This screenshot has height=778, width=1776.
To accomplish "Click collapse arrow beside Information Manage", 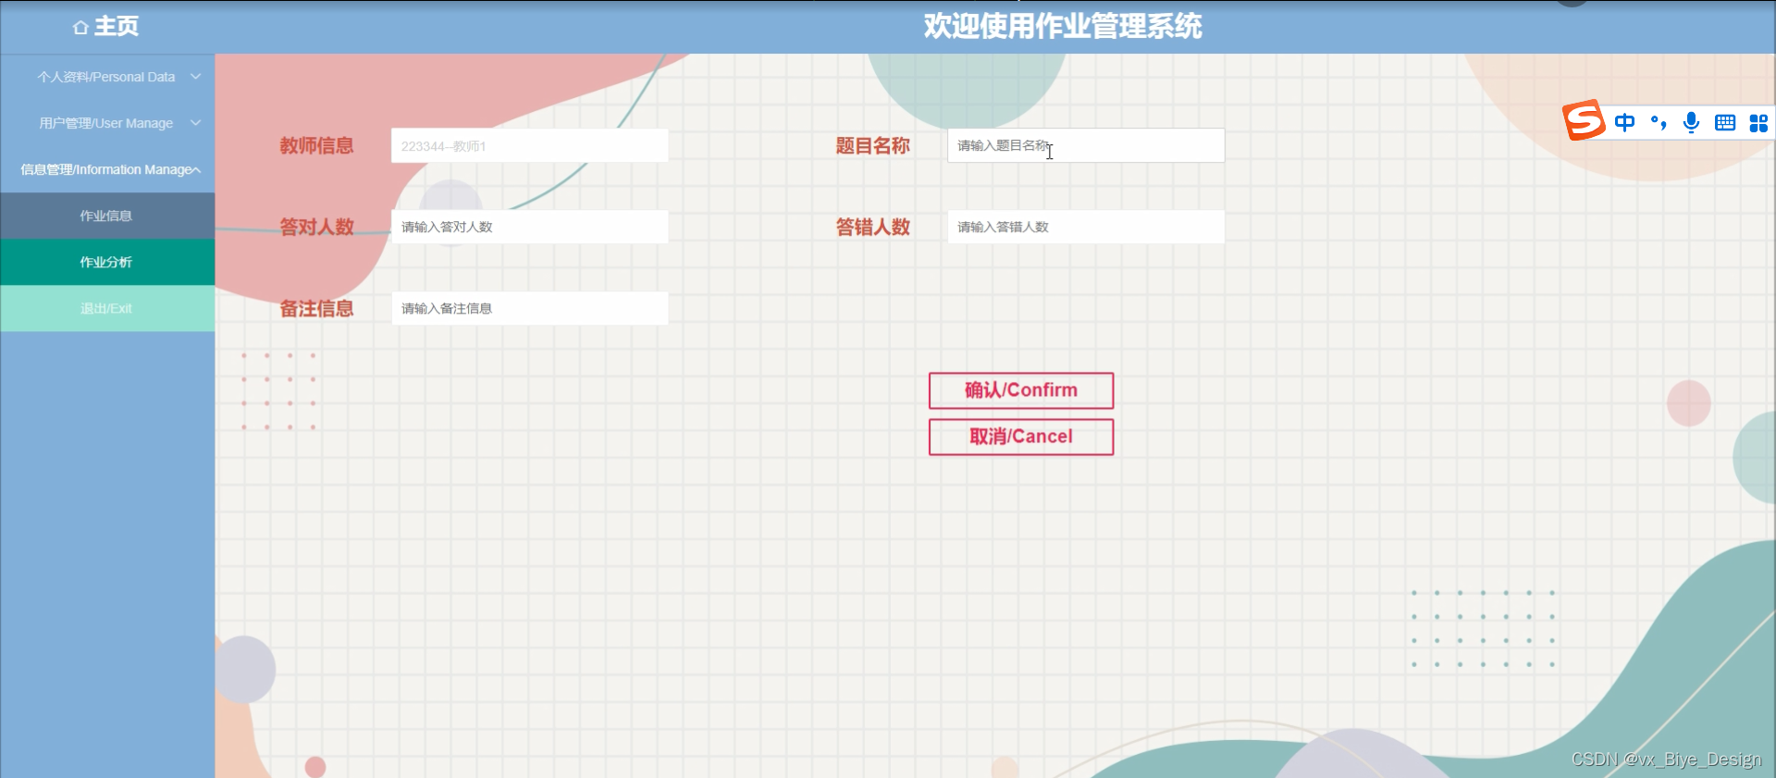I will click(x=196, y=170).
